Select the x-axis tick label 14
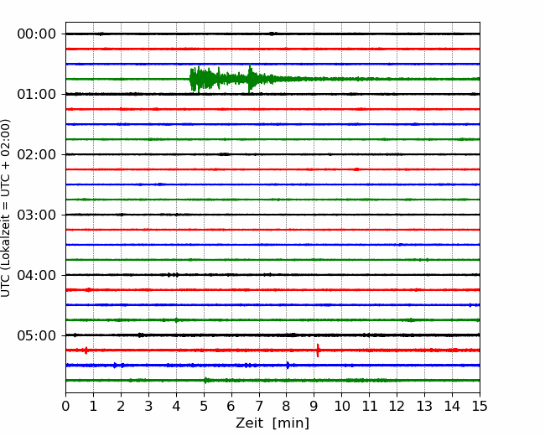This screenshot has width=545, height=436. click(452, 406)
